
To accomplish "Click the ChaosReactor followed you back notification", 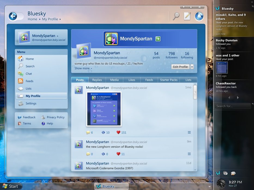I will 233,87.
